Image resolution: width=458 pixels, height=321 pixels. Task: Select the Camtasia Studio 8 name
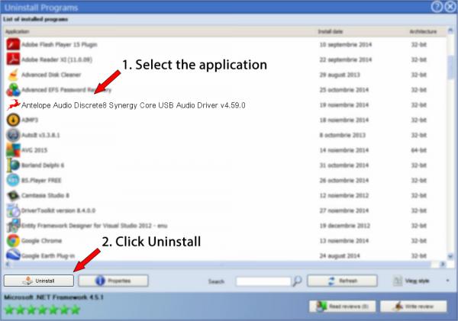click(45, 195)
